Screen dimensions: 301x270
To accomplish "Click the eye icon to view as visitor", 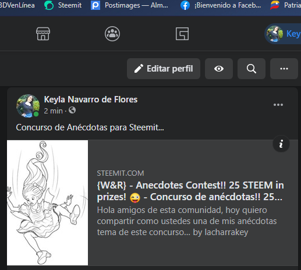I will point(219,69).
